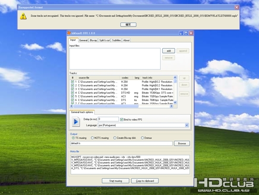Click remove button beside tracks list
Viewport: 259px width, 195px height.
[184, 94]
